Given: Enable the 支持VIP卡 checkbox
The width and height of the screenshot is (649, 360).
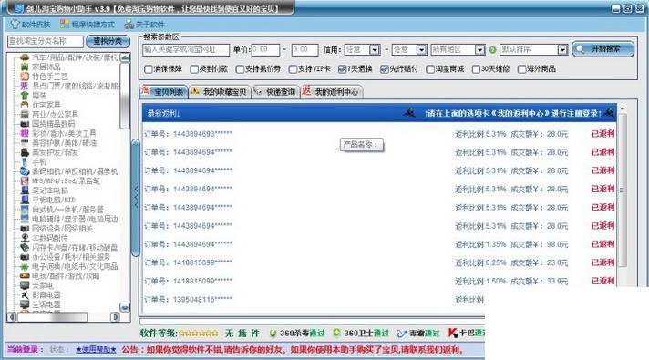Looking at the screenshot, I should [293, 69].
